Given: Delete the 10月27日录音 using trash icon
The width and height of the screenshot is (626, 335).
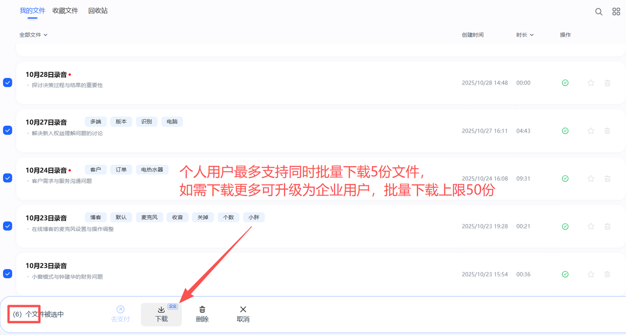Looking at the screenshot, I should [x=607, y=131].
